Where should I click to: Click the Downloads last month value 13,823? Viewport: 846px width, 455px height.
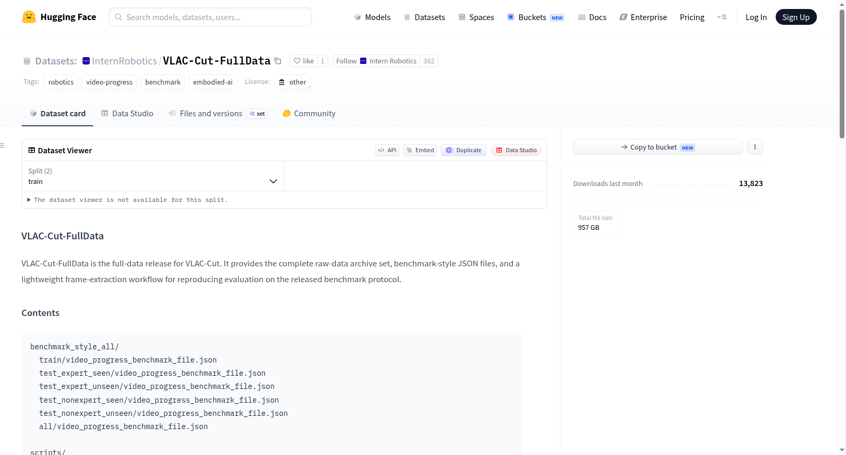(751, 183)
